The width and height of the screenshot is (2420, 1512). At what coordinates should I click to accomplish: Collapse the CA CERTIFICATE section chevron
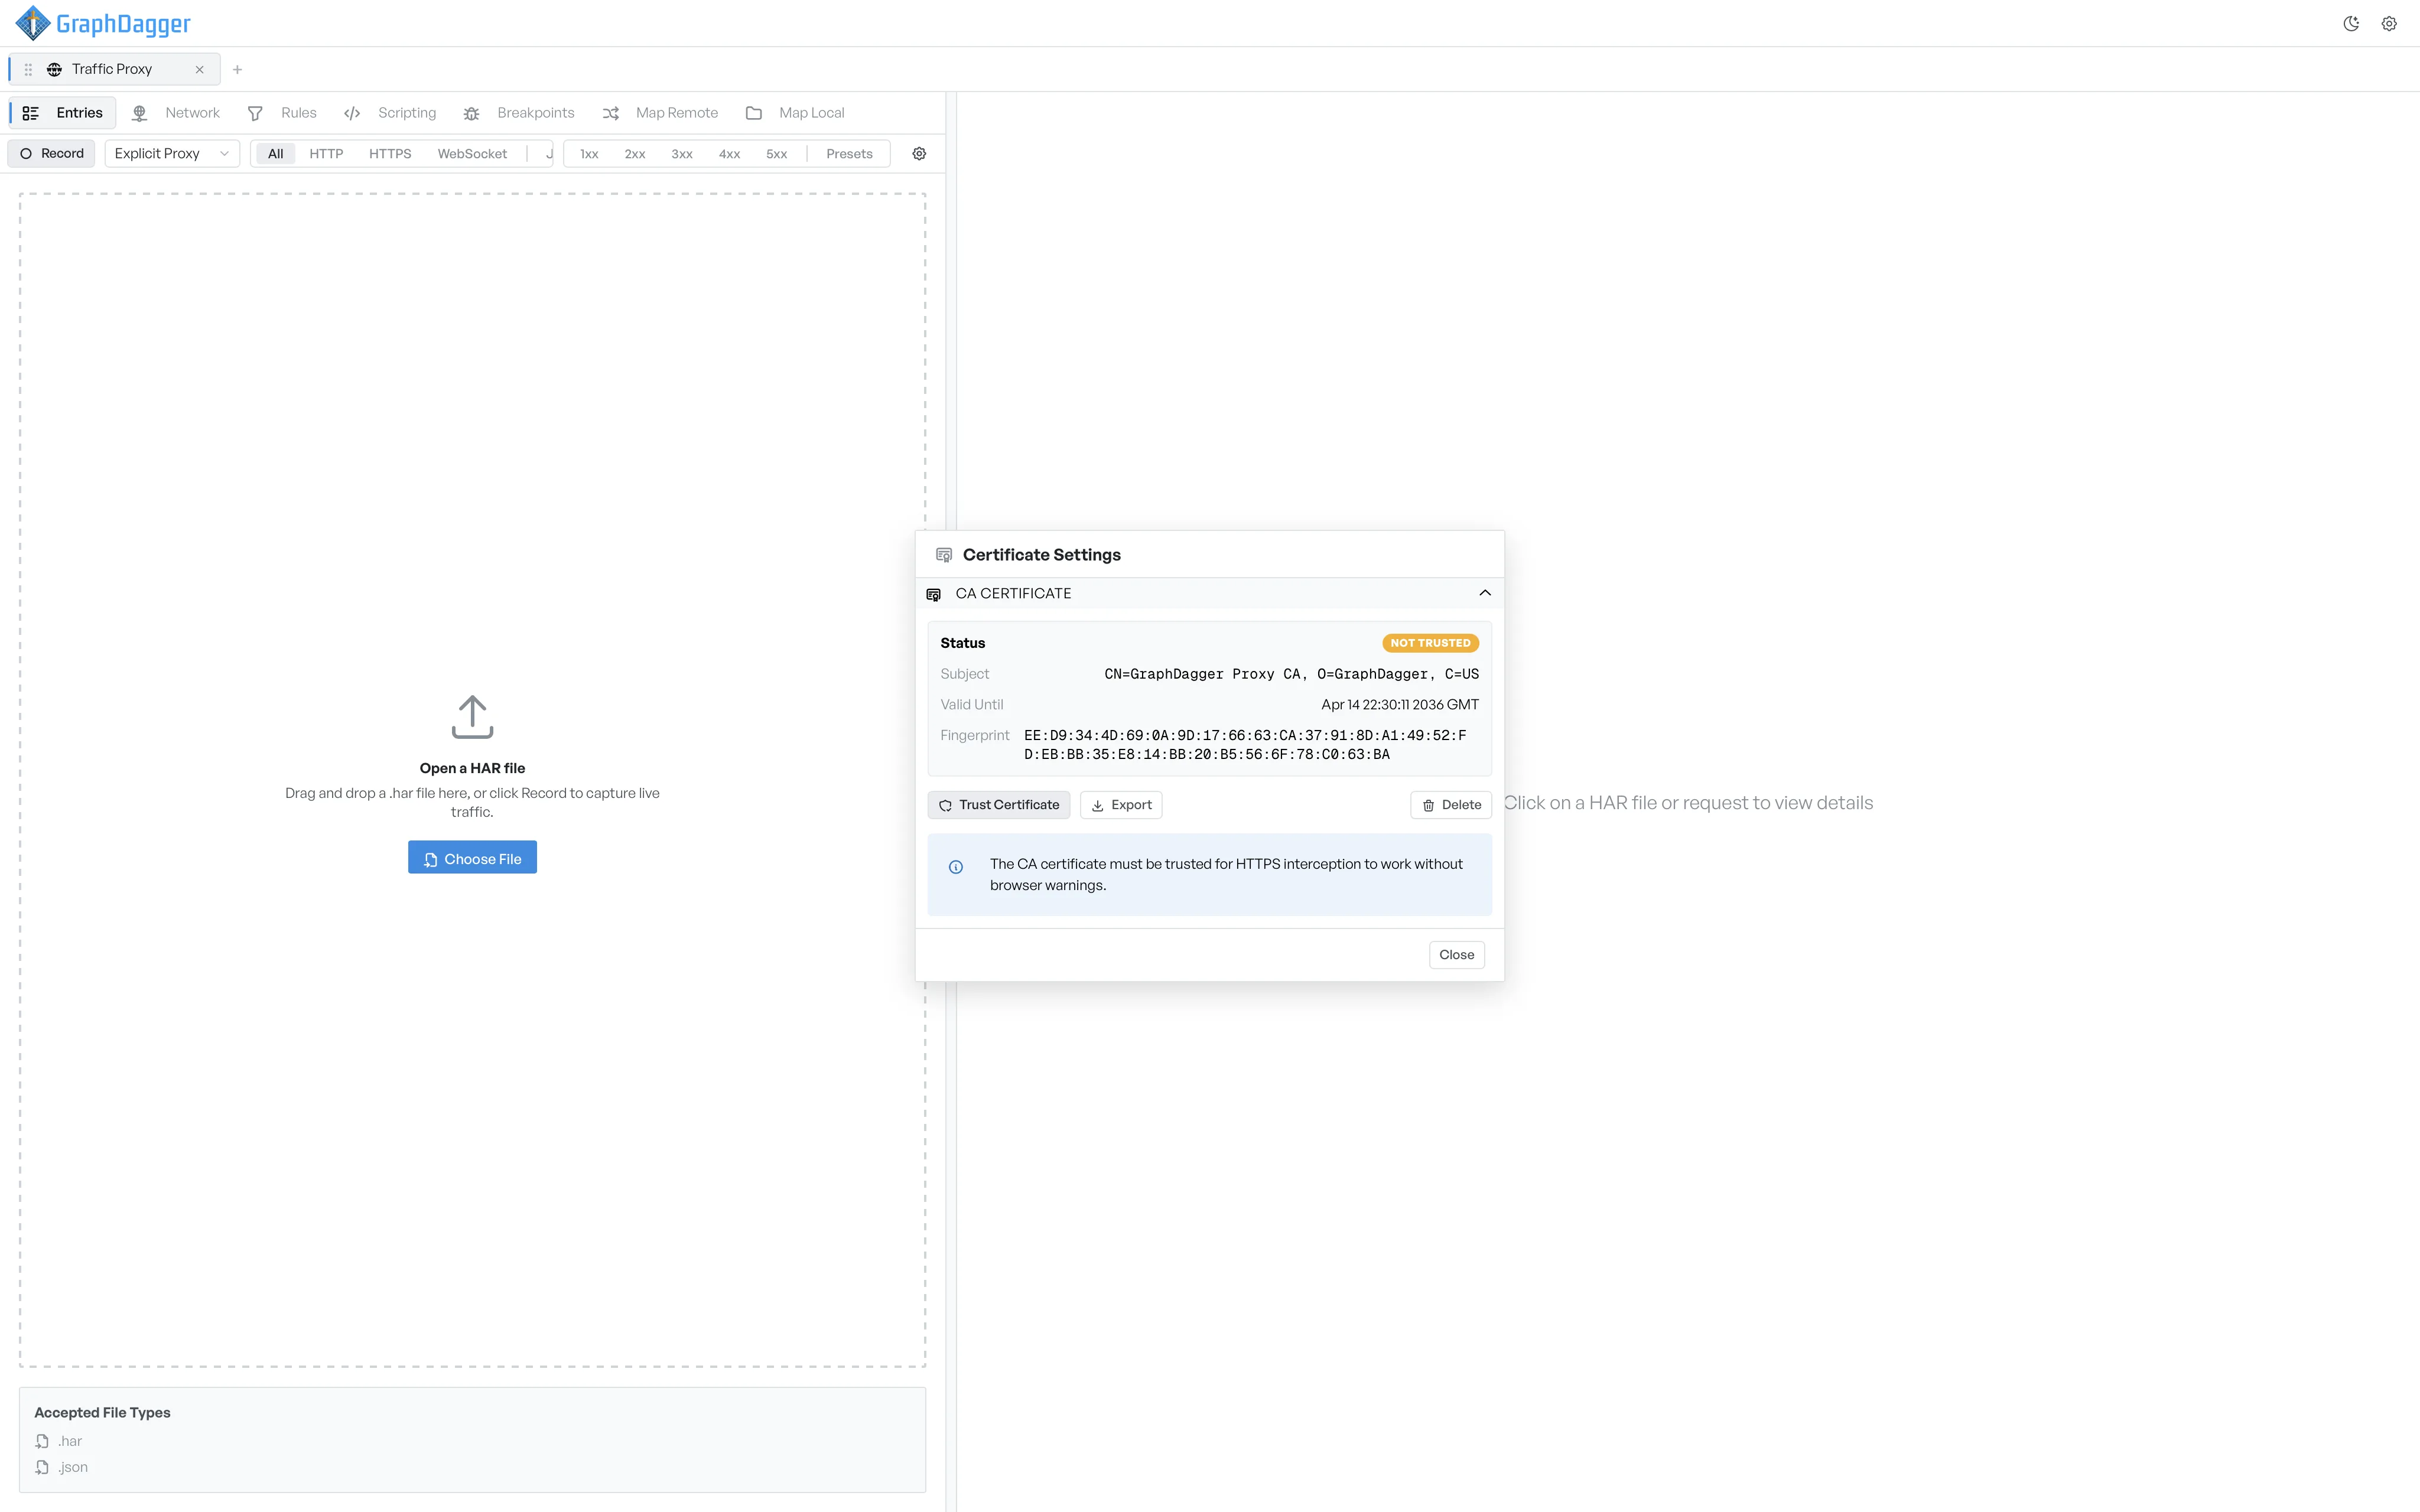1485,593
